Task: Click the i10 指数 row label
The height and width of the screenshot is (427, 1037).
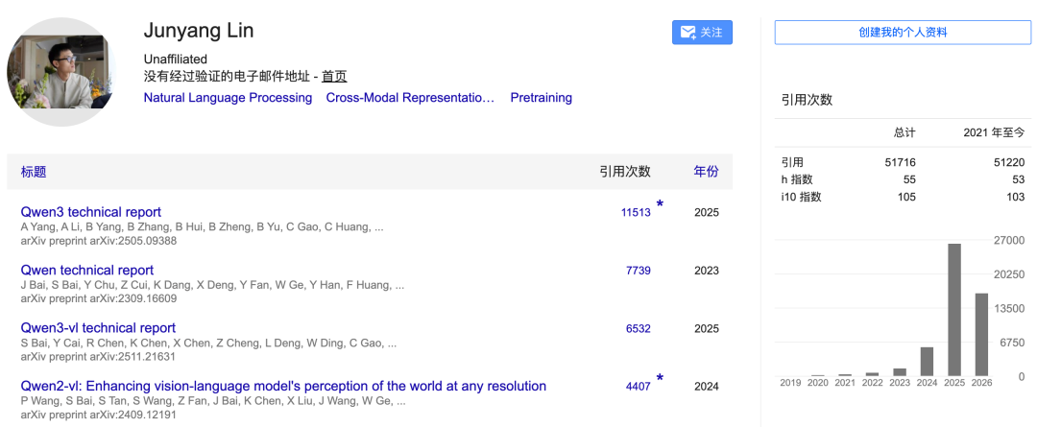Action: click(801, 197)
